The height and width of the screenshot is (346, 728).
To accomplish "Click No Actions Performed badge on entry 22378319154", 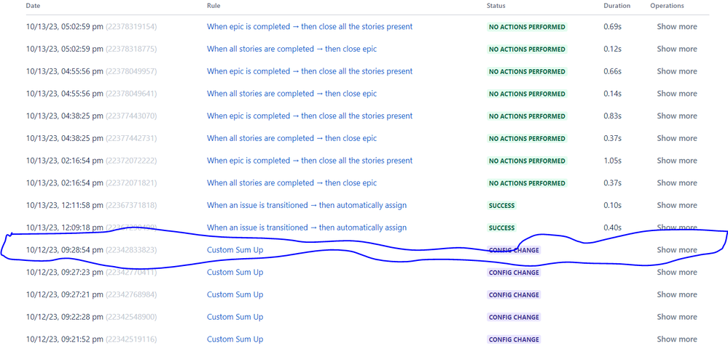I will 527,27.
